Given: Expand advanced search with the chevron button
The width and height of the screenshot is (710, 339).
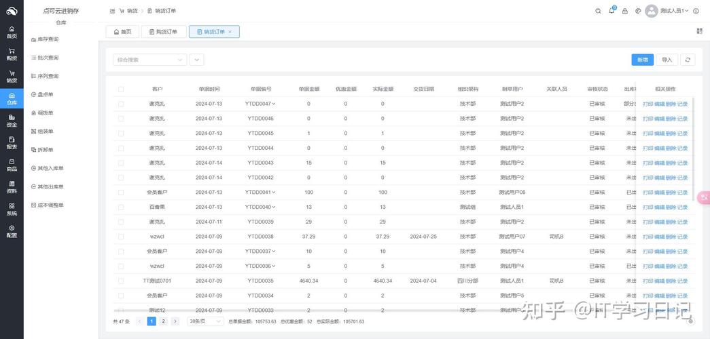Looking at the screenshot, I should pyautogui.click(x=197, y=60).
